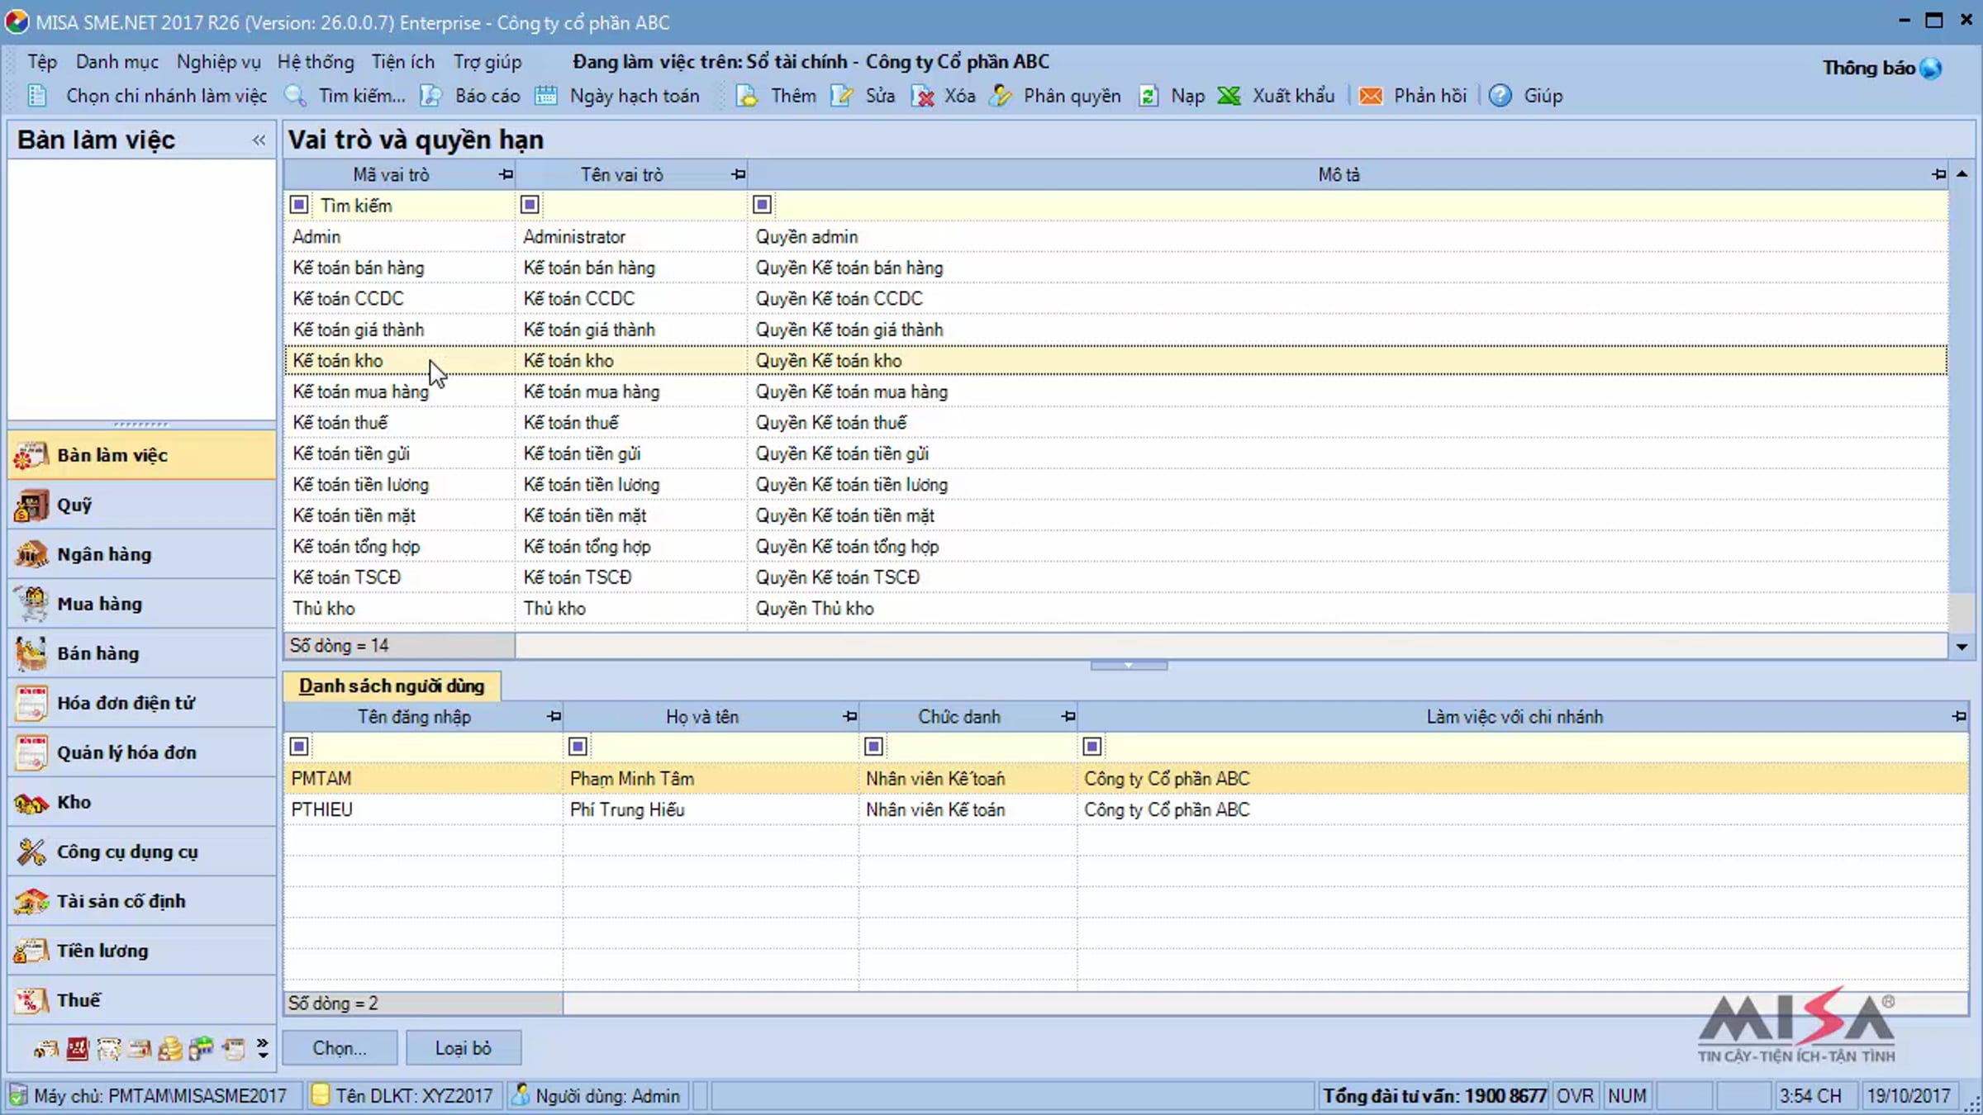Open Giúp help from the toolbar
Image resolution: width=1983 pixels, height=1115 pixels.
1526,96
